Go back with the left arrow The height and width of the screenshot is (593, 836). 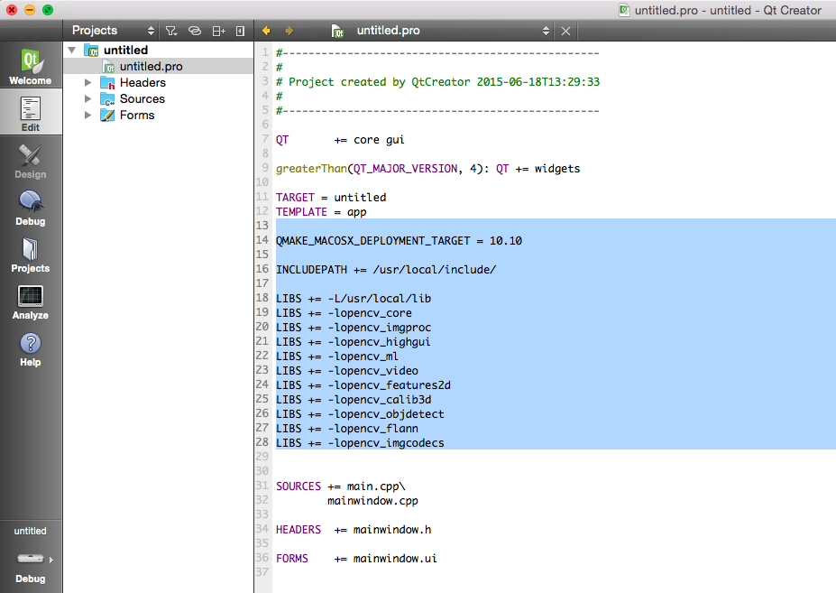[266, 31]
